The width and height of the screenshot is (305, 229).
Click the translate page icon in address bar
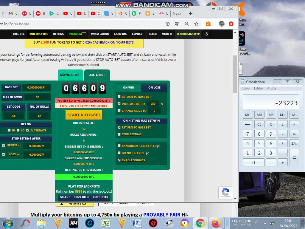click(x=177, y=24)
